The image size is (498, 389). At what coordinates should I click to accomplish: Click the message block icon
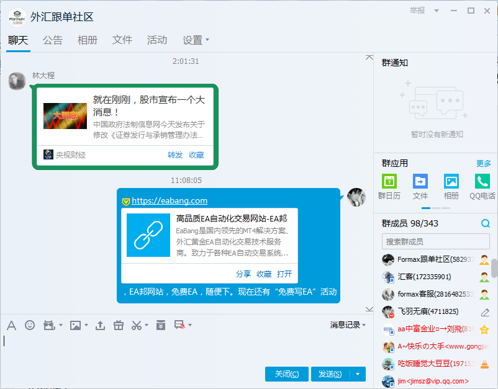click(179, 325)
